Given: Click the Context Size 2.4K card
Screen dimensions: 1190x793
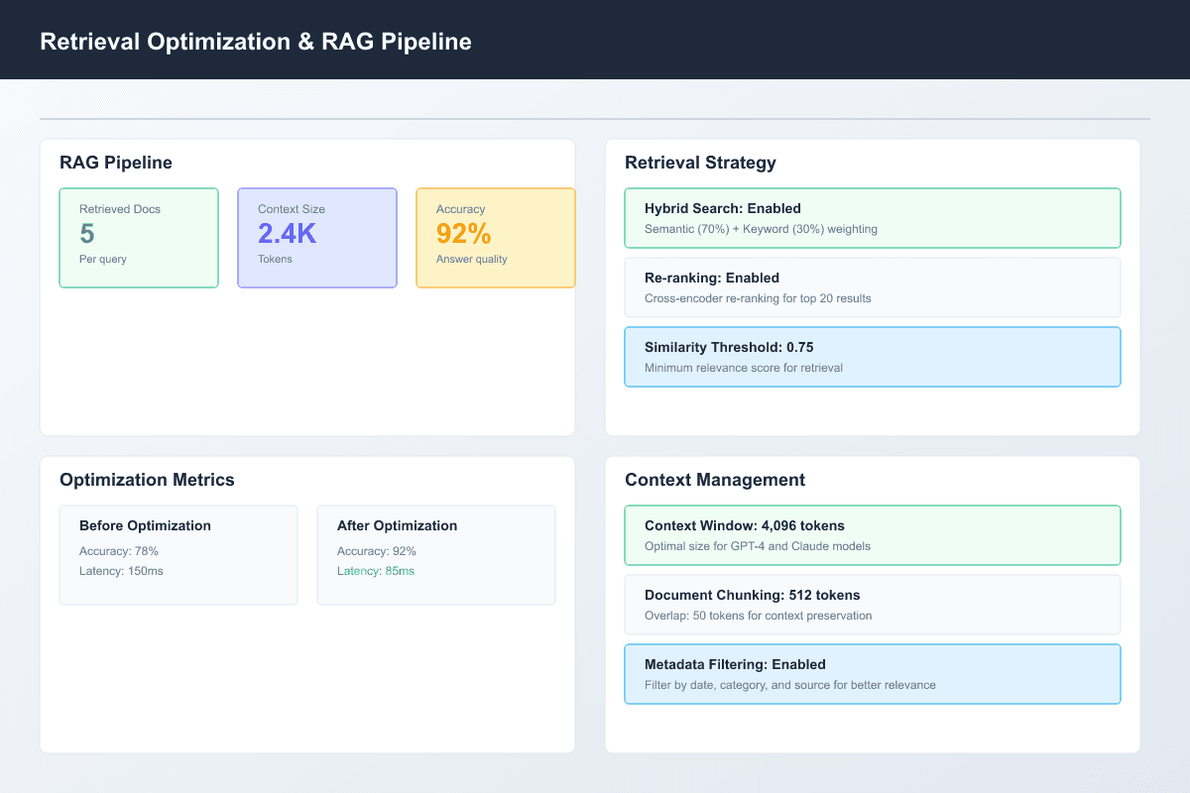Looking at the screenshot, I should tap(317, 238).
